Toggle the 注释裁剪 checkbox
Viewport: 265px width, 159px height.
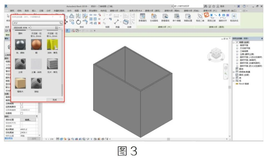[x=21, y=103]
